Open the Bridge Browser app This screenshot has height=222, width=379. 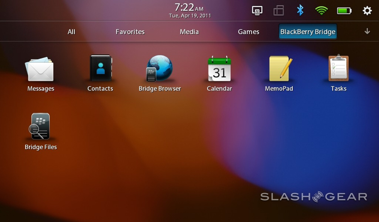tap(160, 71)
